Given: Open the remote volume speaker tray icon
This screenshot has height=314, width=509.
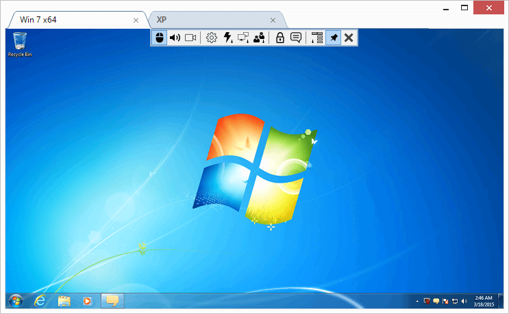Looking at the screenshot, I should point(464,302).
